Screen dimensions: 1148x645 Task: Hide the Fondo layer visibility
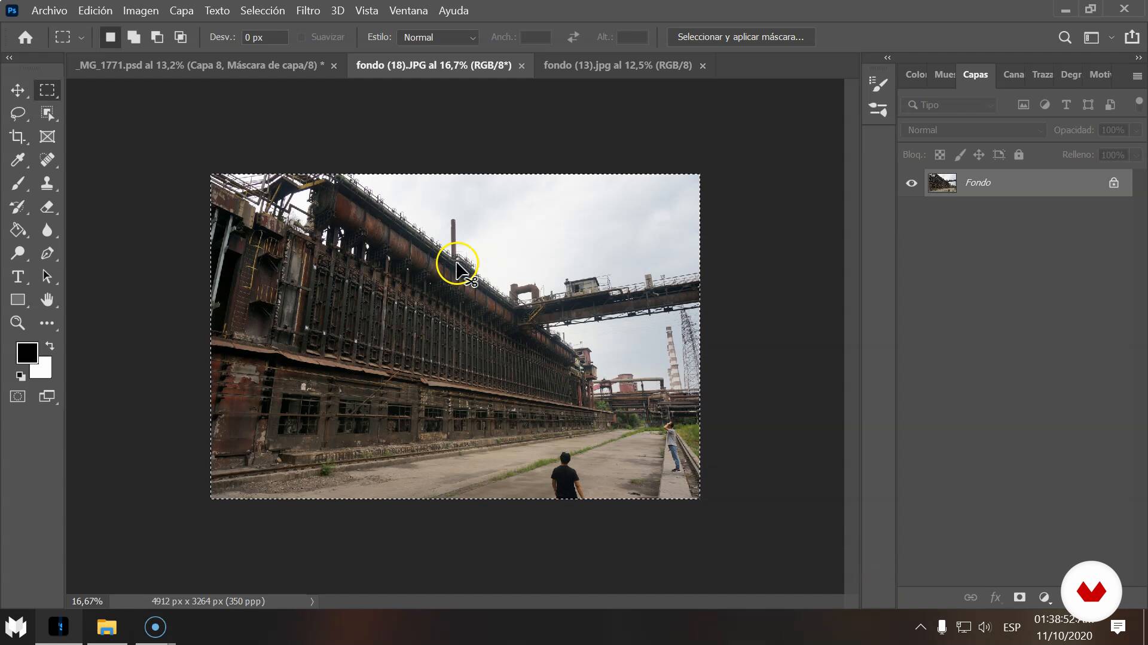click(x=911, y=183)
